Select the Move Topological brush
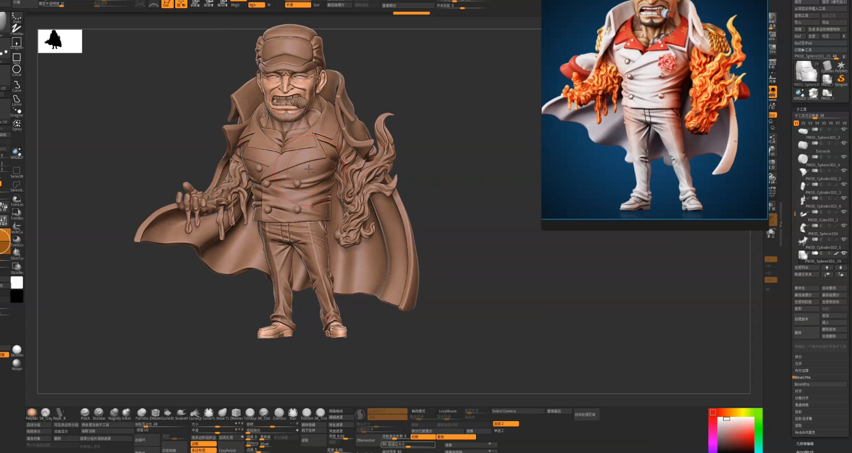852x453 pixels. pos(223,414)
